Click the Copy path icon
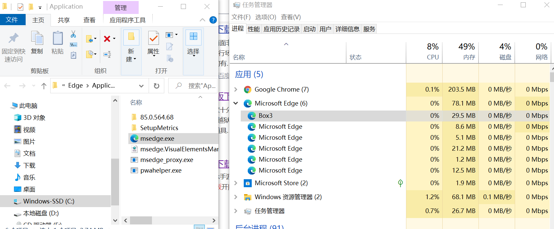554x229 pixels. (x=73, y=44)
